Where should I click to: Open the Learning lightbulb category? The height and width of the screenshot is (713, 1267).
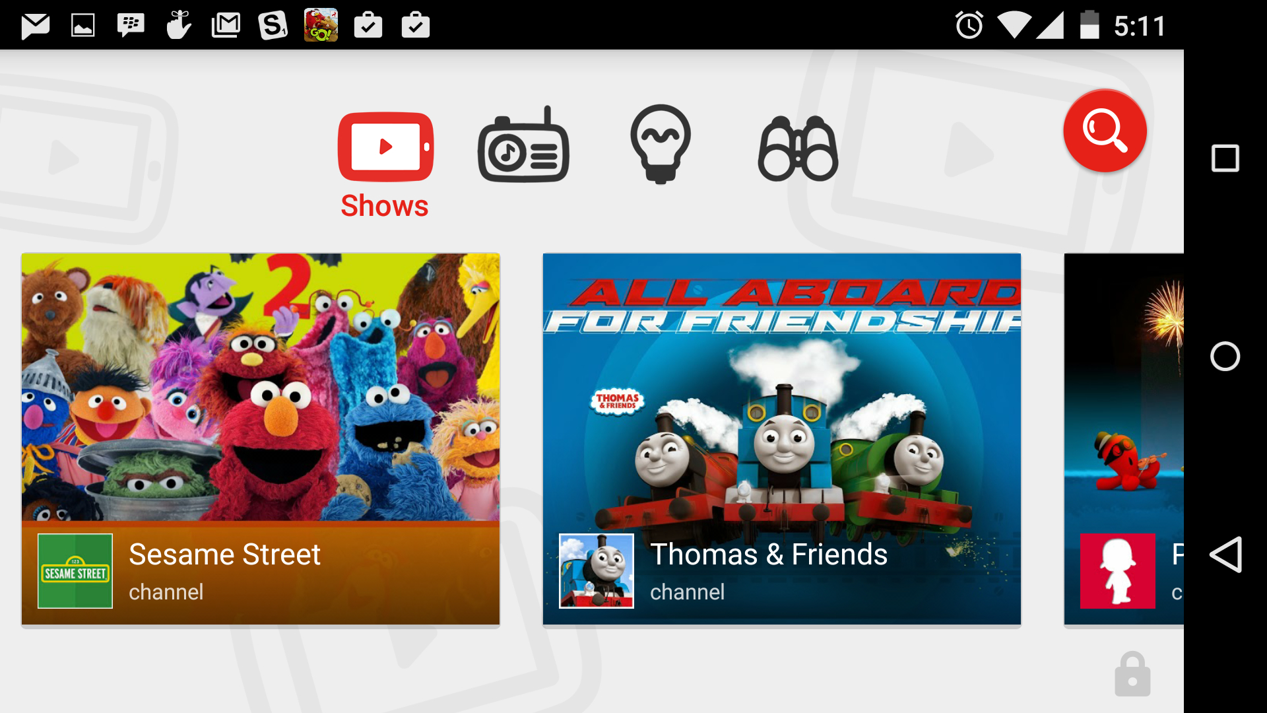661,144
